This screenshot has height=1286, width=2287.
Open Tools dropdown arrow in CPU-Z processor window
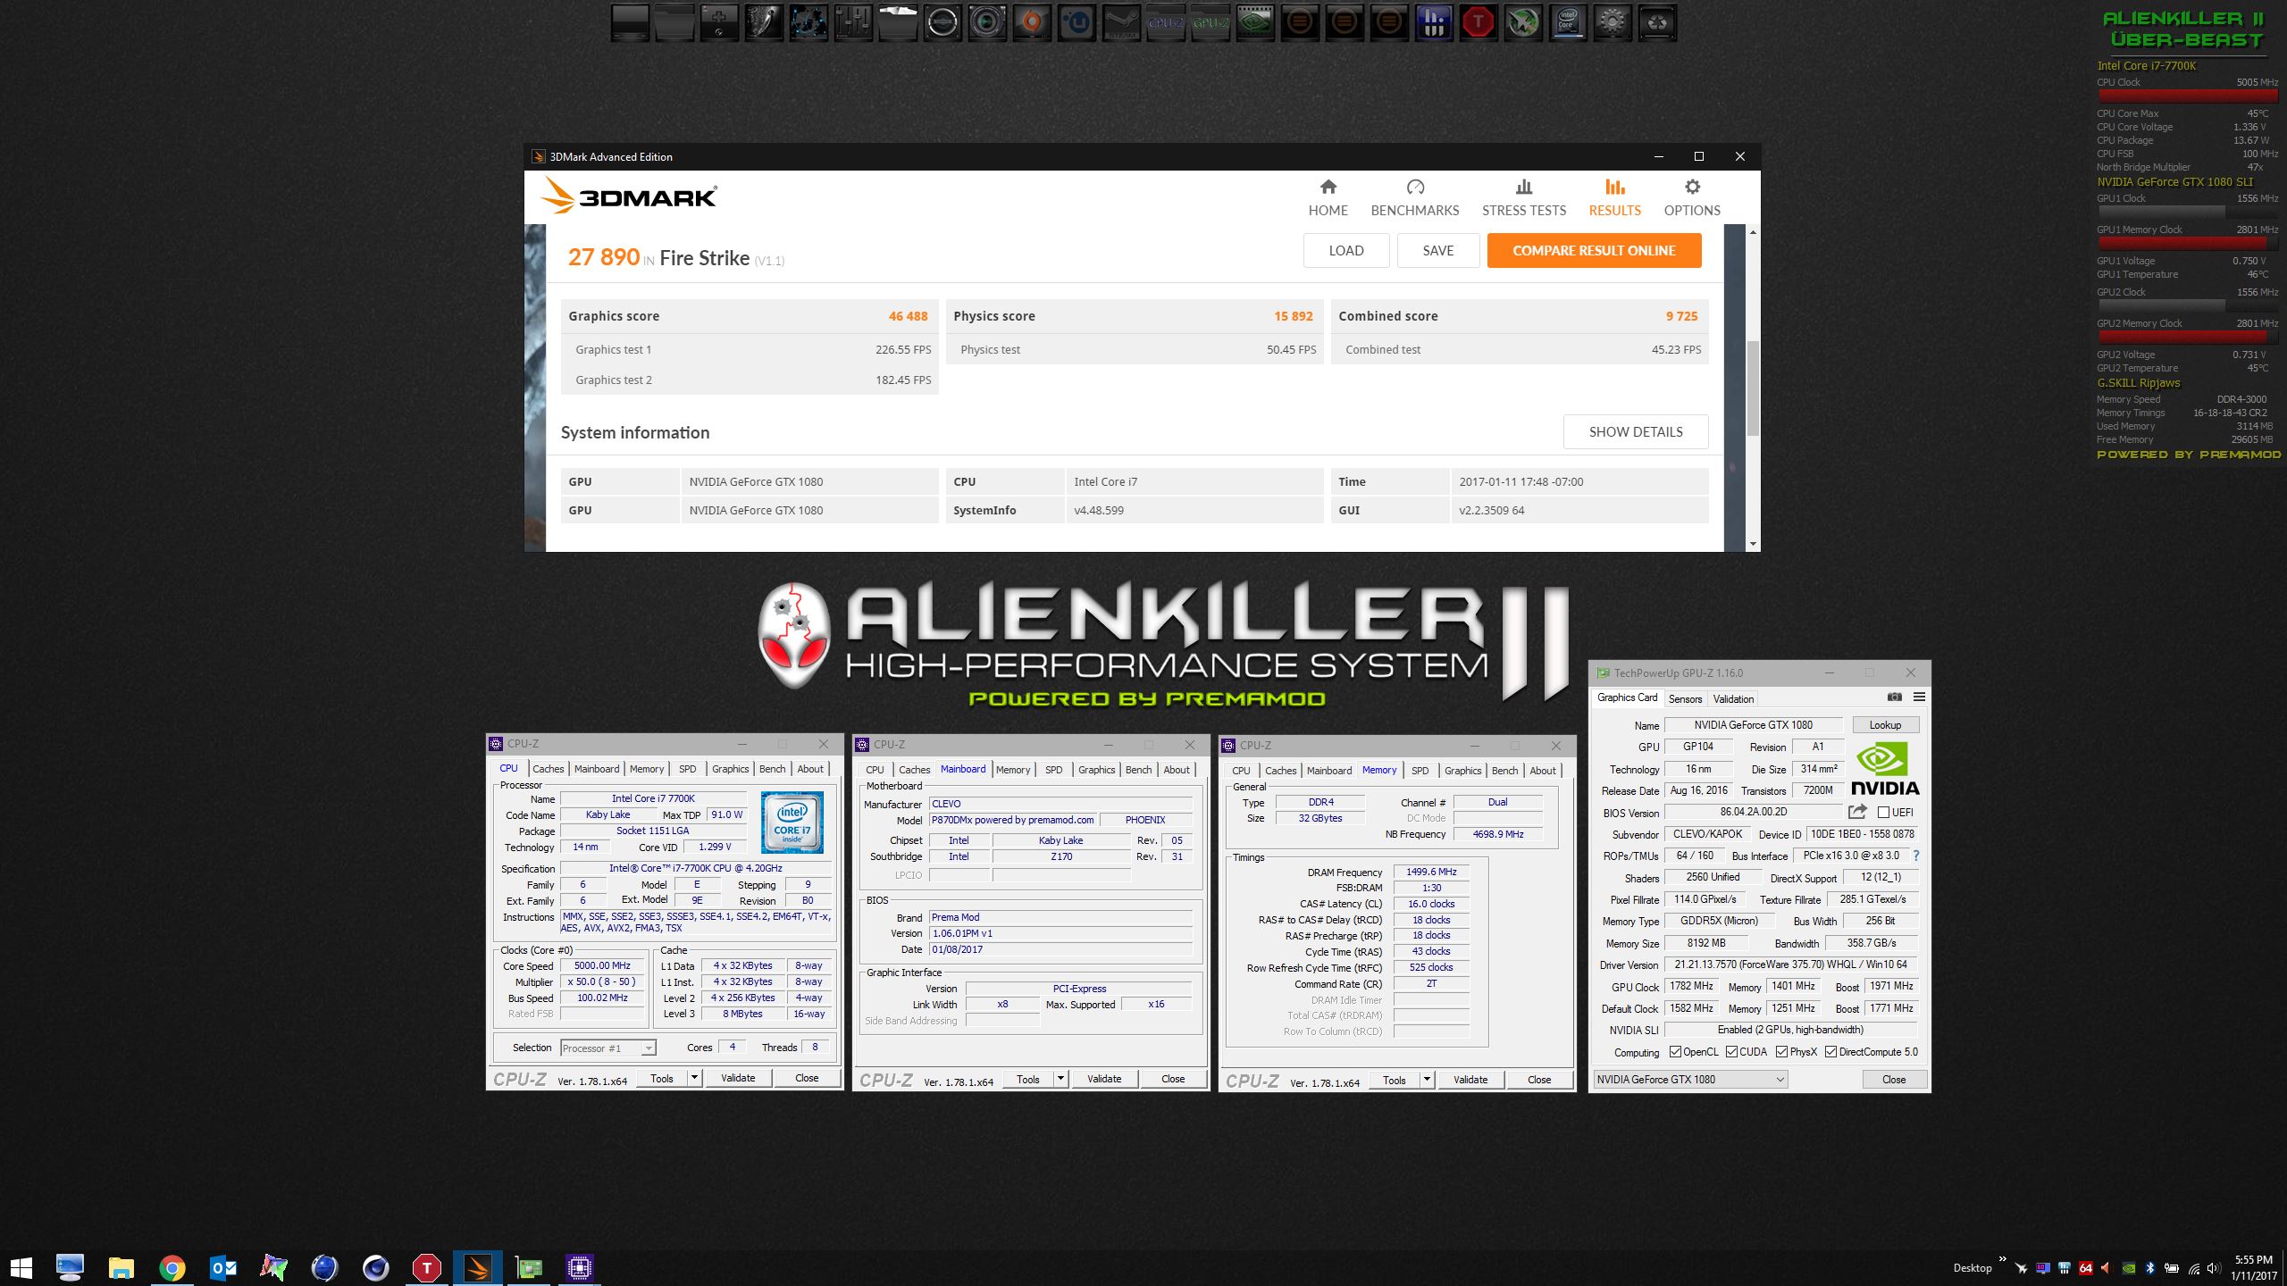694,1078
